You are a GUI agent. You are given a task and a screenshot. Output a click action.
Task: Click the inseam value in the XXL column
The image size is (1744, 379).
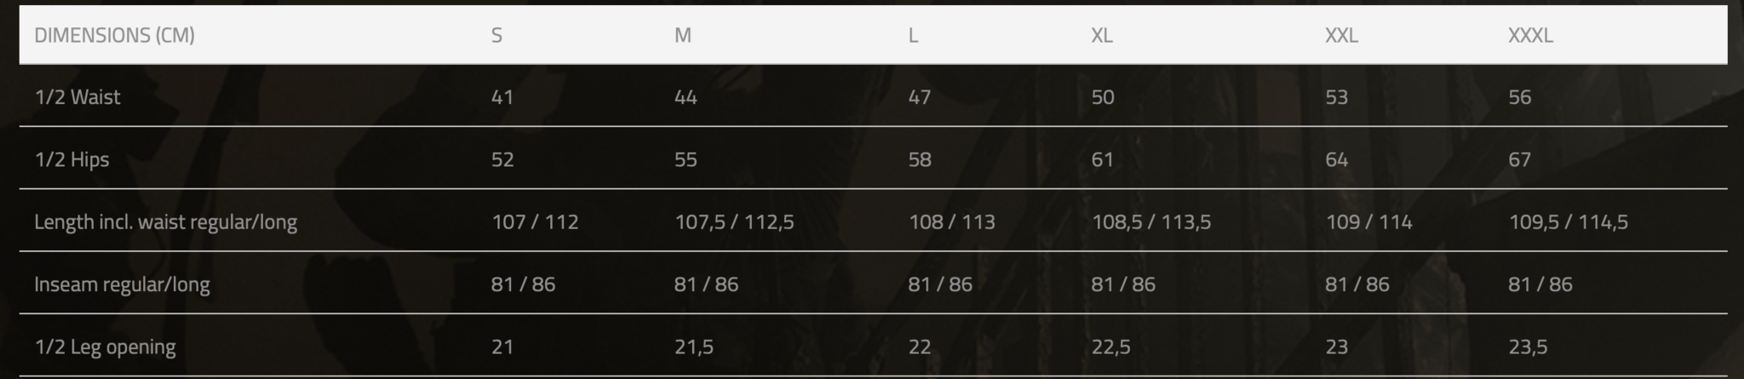(x=1357, y=284)
